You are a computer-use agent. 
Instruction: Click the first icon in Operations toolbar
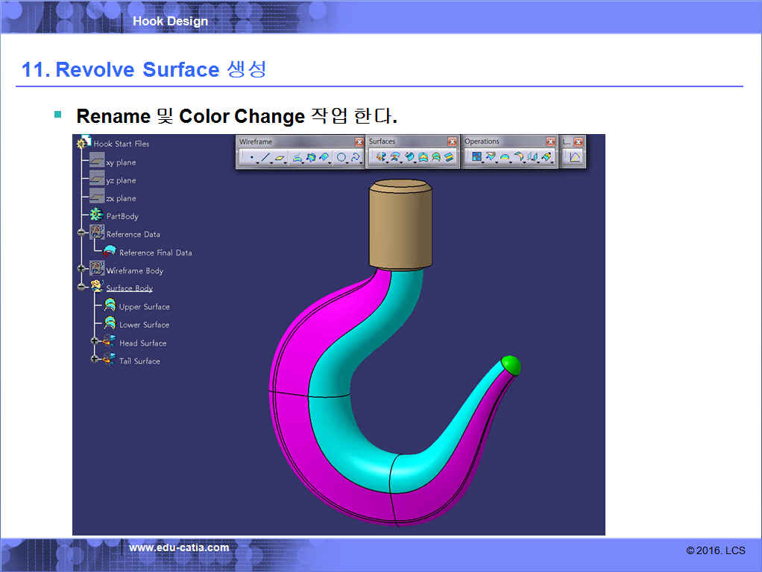tap(476, 157)
